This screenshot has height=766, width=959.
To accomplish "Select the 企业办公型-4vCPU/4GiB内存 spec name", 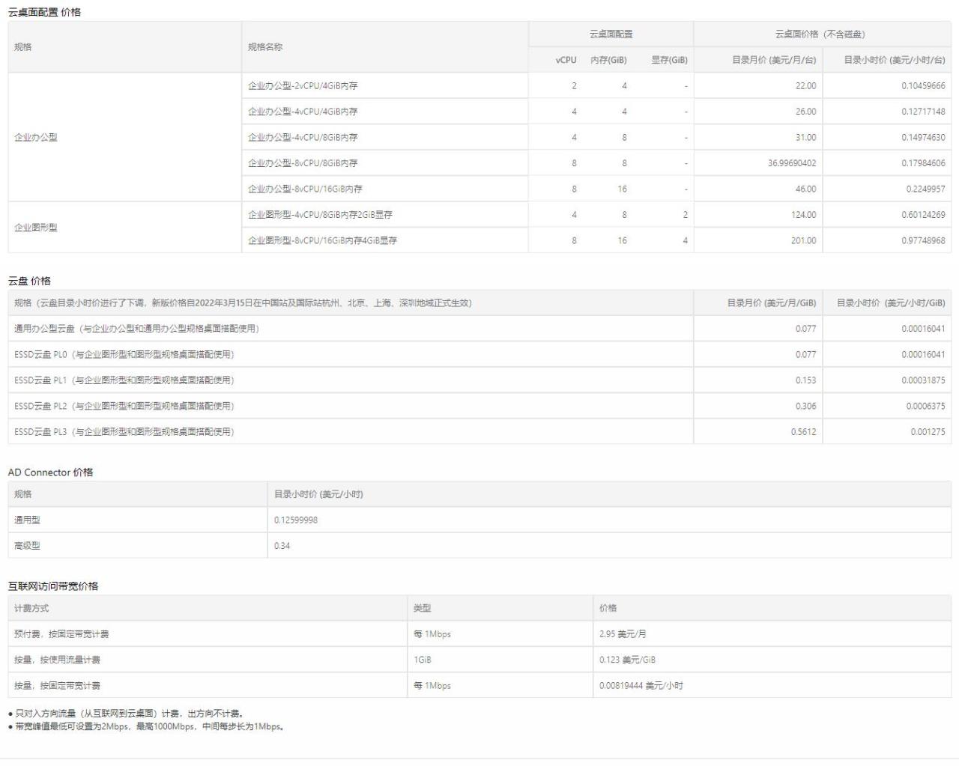I will 303,112.
